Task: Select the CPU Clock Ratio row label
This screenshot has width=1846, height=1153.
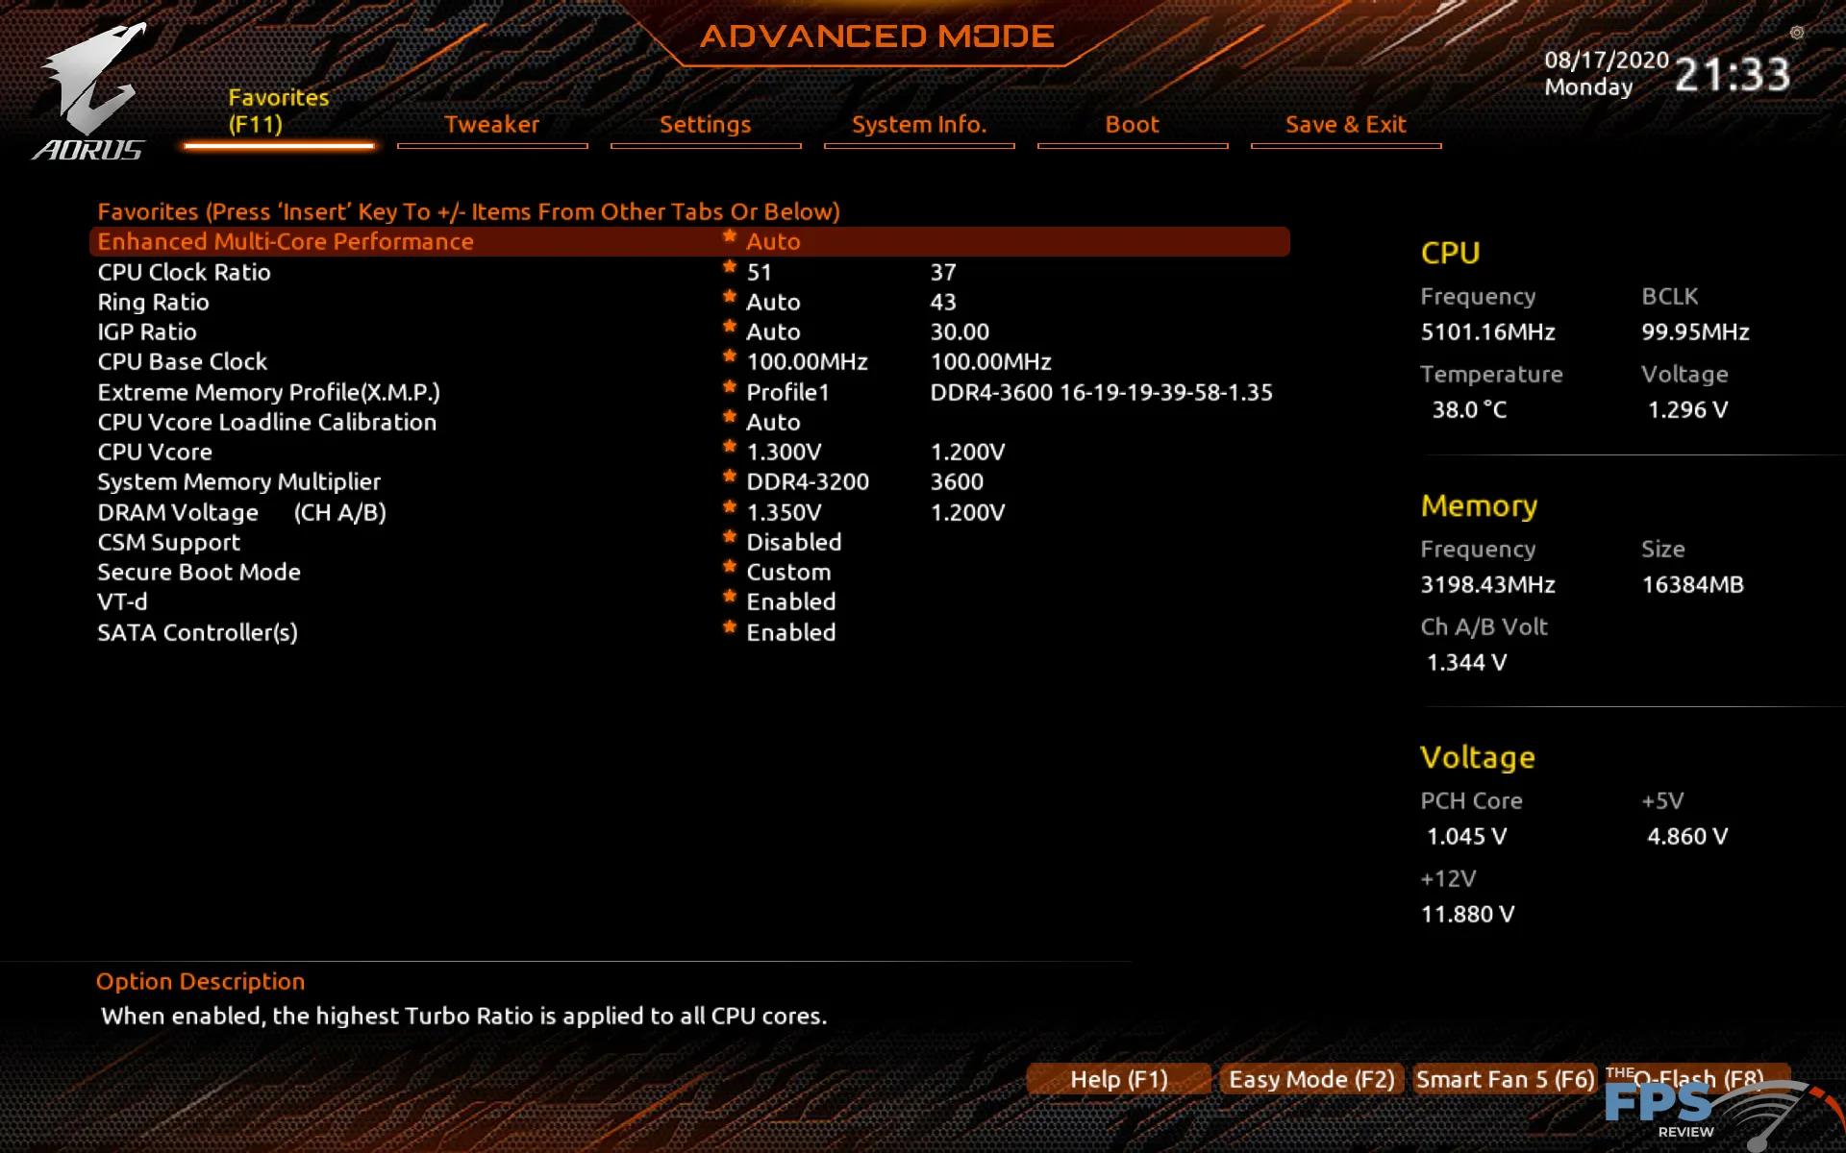Action: [184, 273]
